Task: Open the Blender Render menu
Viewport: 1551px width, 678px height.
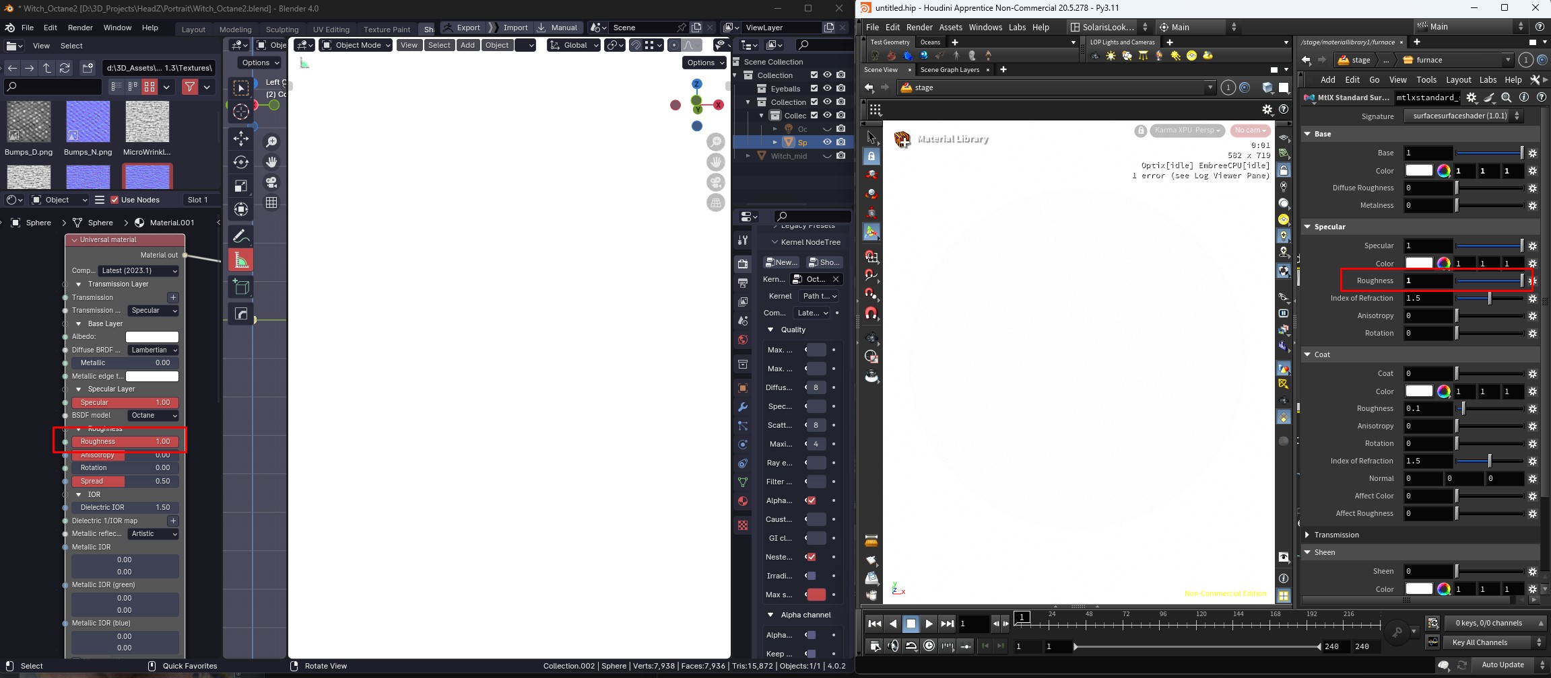Action: pyautogui.click(x=80, y=28)
